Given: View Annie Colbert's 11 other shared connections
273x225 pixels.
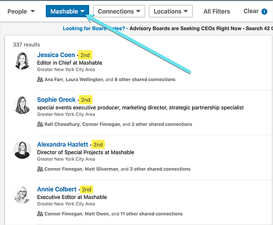Looking at the screenshot, I should (x=154, y=214).
